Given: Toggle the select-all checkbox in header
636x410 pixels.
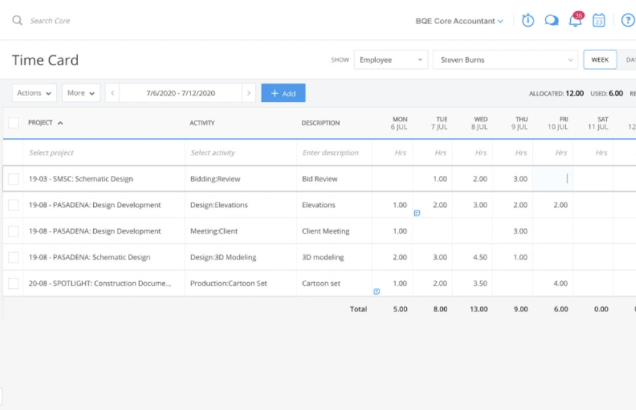Looking at the screenshot, I should coord(14,123).
